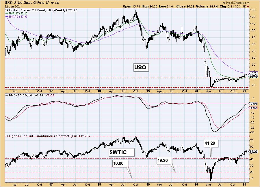
Task: Click the year 18 label under the USO price panel
Action: [x=99, y=91]
